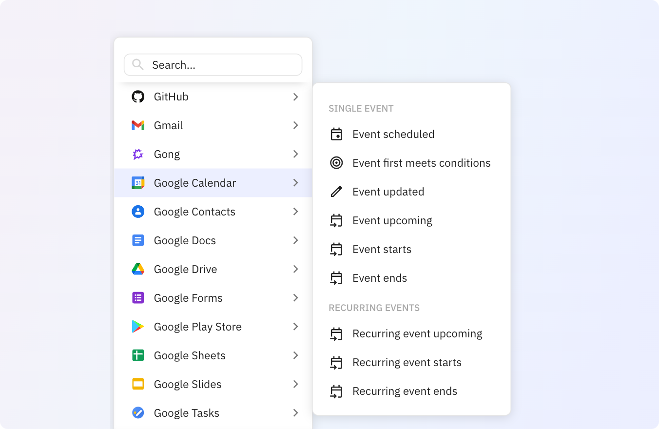Screen dimensions: 659x429
Task: Expand the GitHub submenu chevron
Action: coord(295,97)
